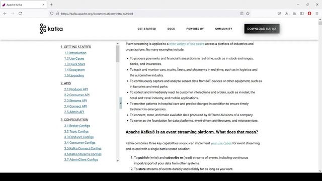The image size is (322, 181).
Task: Open 3.7 AdminClient Configs link
Action: [81, 160]
